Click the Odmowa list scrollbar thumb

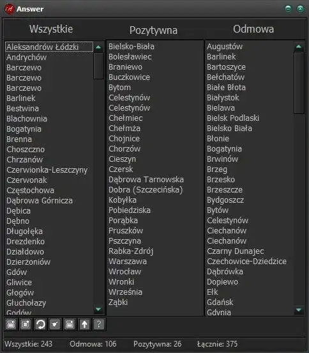coord(299,83)
